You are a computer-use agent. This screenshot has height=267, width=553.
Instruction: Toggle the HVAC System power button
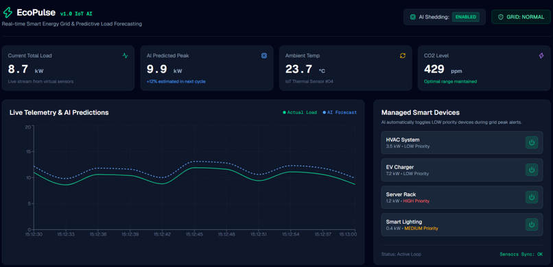coord(532,142)
